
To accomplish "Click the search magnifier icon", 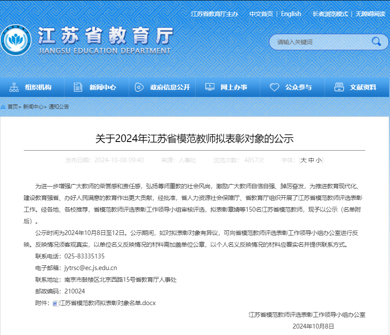I will (376, 42).
